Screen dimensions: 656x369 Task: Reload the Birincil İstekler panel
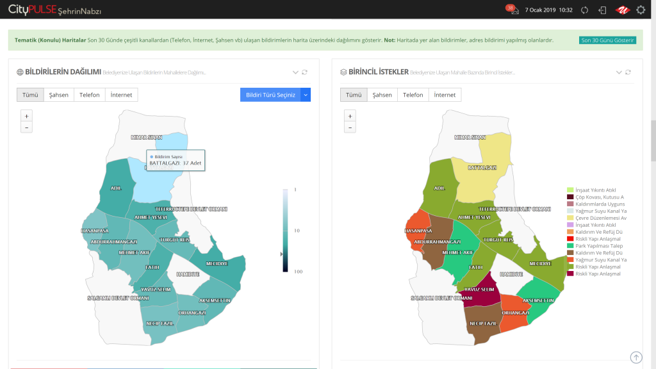[628, 72]
